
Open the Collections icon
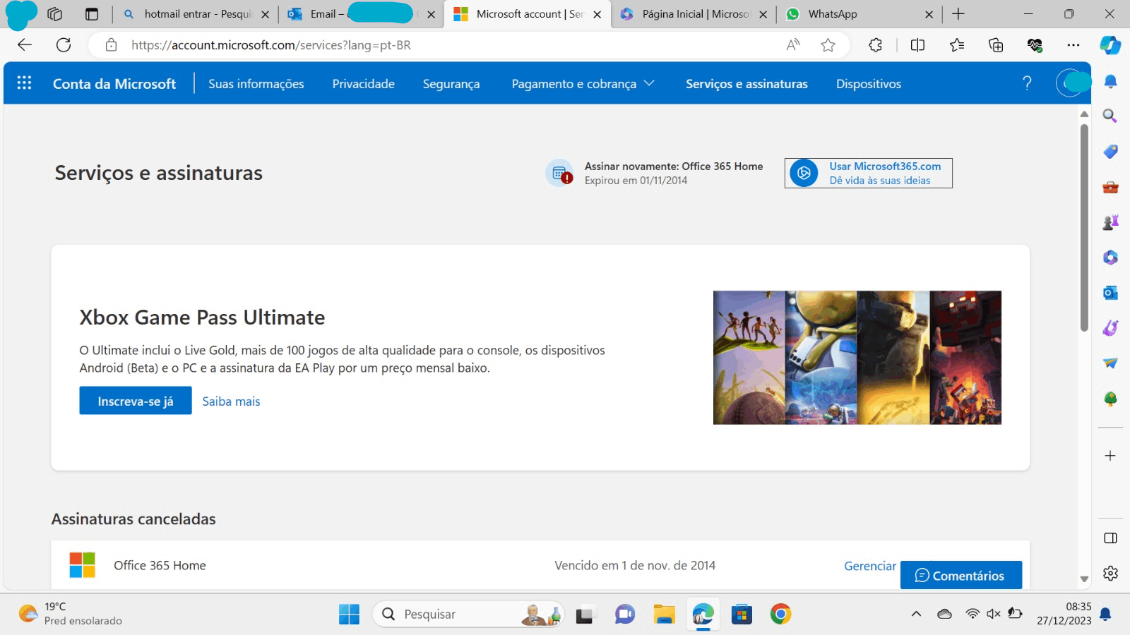tap(996, 45)
